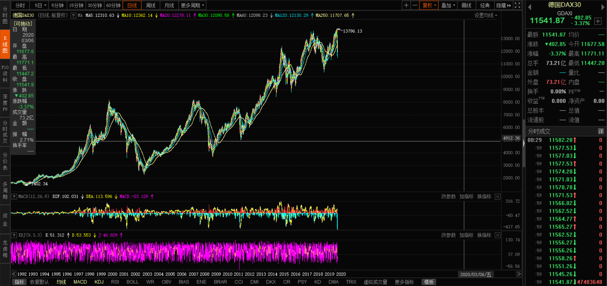
Task: Open 分价表 sidebar page
Action: tap(5, 161)
